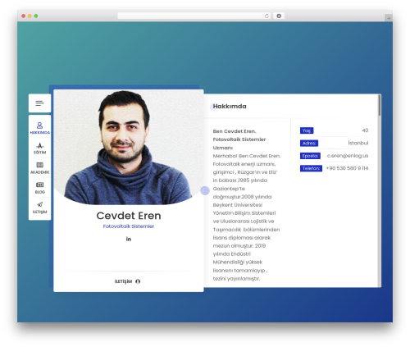Click the Yaş label badge

[x=307, y=130]
